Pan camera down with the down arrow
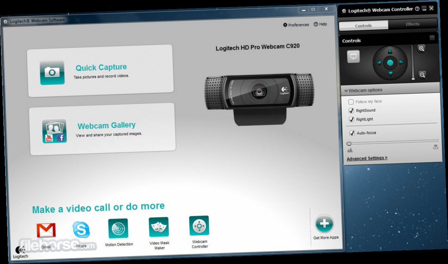448x264 pixels. [x=390, y=73]
